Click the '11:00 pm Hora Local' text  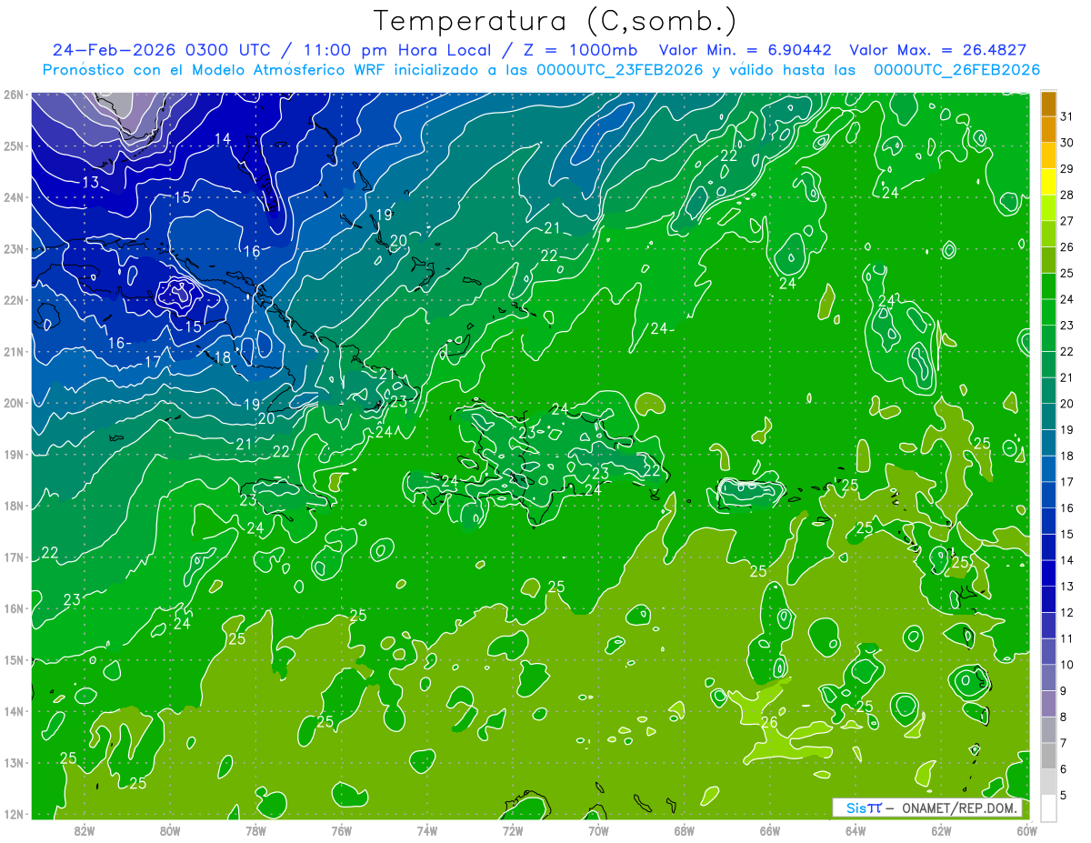[x=396, y=50]
